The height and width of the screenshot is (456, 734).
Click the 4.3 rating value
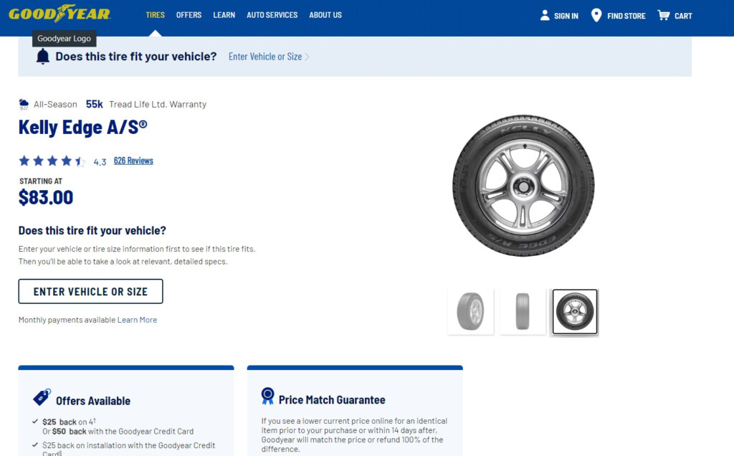tap(100, 162)
